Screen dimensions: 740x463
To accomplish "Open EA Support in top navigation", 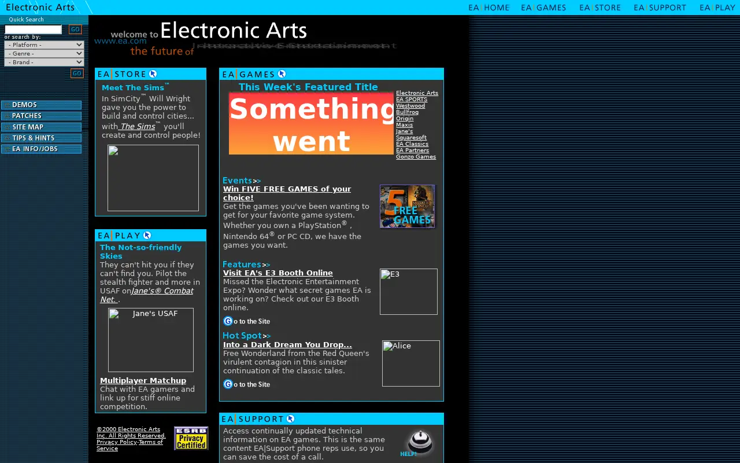I will click(660, 8).
